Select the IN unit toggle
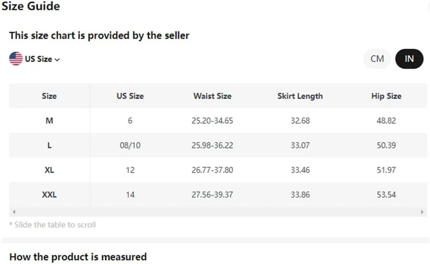This screenshot has height=264, width=430. tap(409, 59)
